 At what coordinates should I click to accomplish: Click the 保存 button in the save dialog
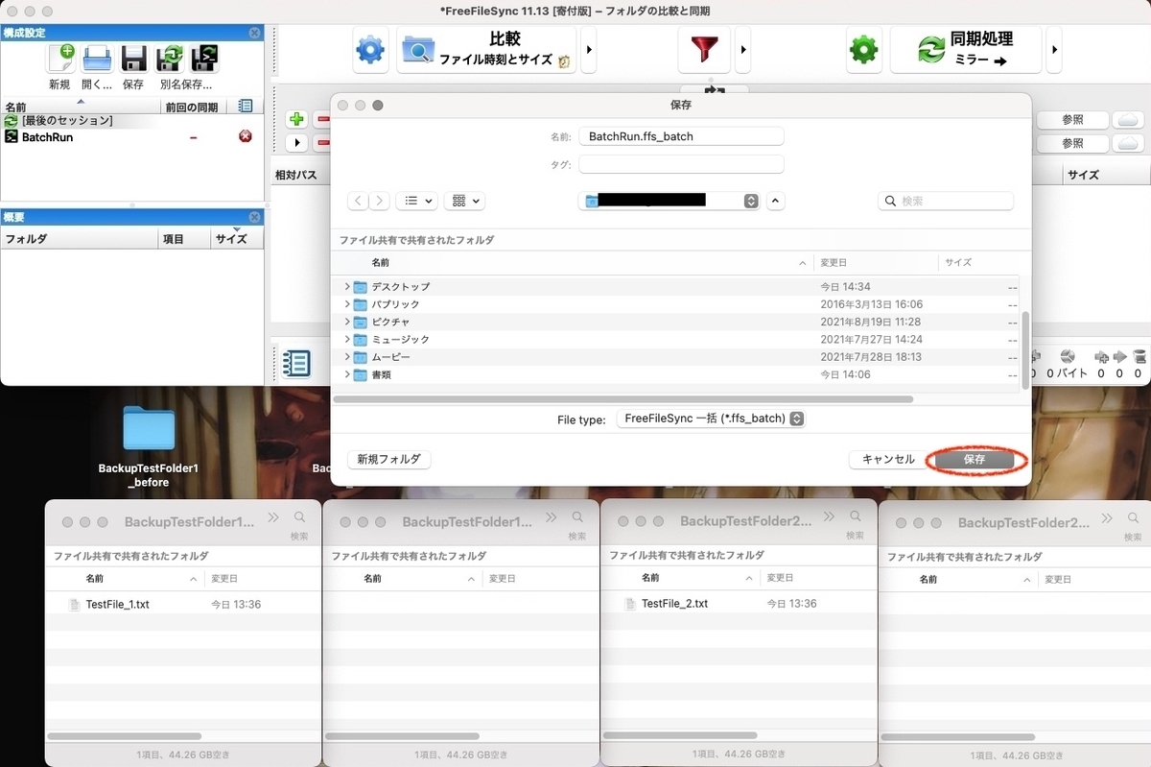[975, 460]
